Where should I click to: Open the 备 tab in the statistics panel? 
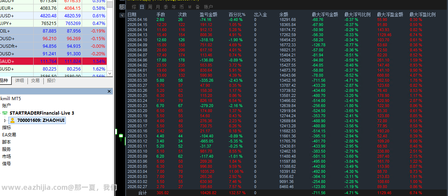(197, 7)
